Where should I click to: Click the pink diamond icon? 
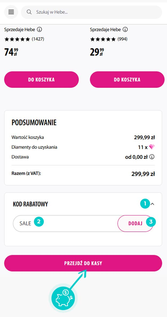152,147
